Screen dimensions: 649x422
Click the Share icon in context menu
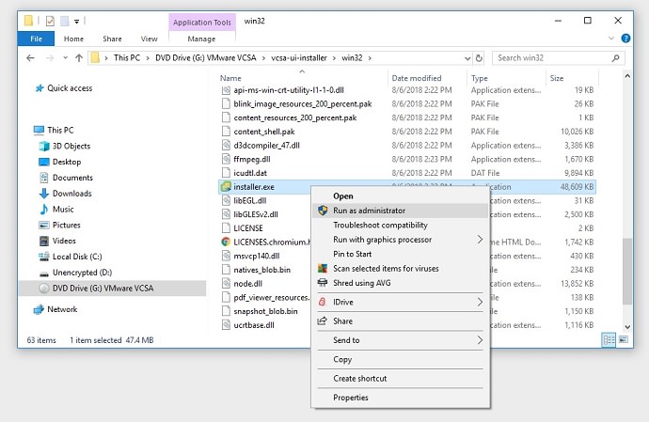coord(322,320)
